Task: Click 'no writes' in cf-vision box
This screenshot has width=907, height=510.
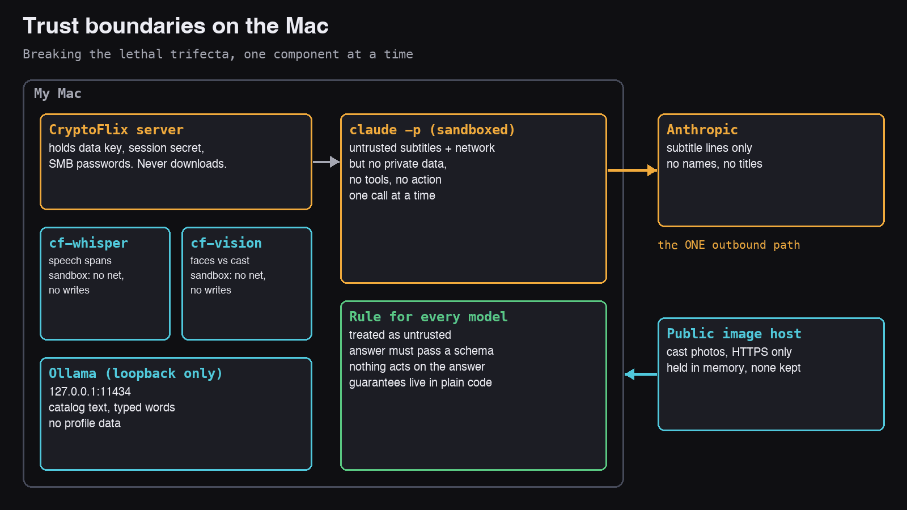Action: coord(211,290)
